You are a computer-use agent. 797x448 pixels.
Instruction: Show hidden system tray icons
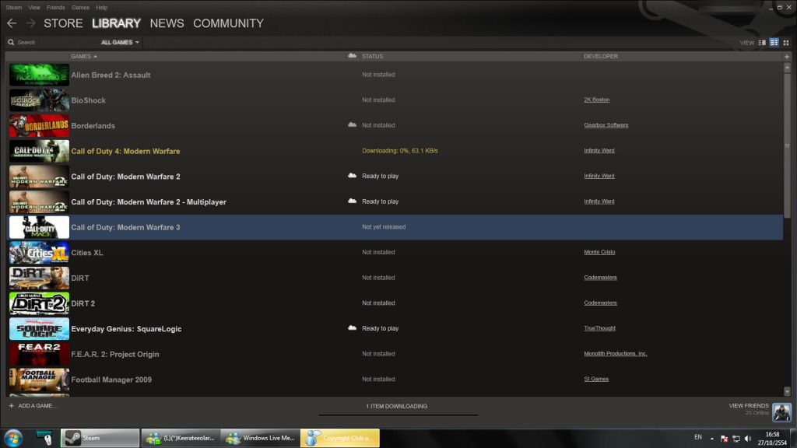[x=711, y=439]
